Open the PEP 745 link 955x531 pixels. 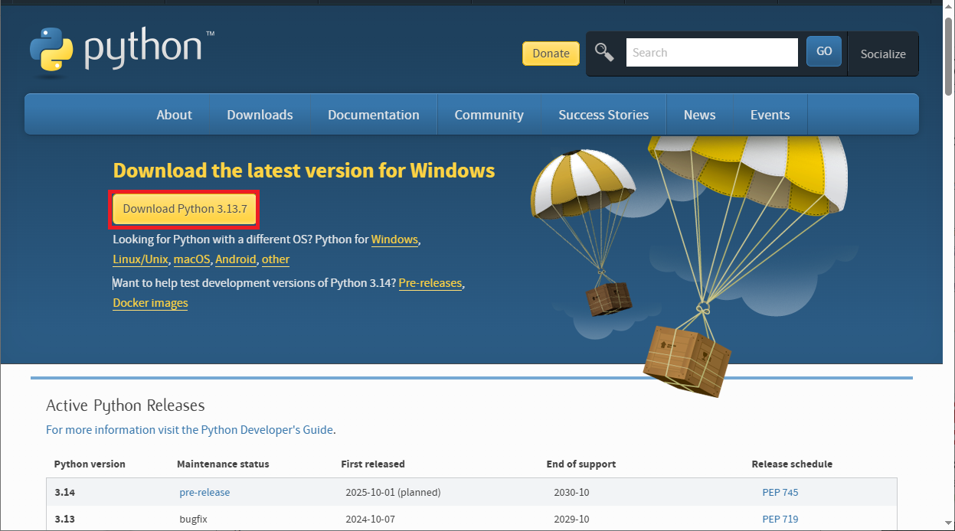(780, 492)
